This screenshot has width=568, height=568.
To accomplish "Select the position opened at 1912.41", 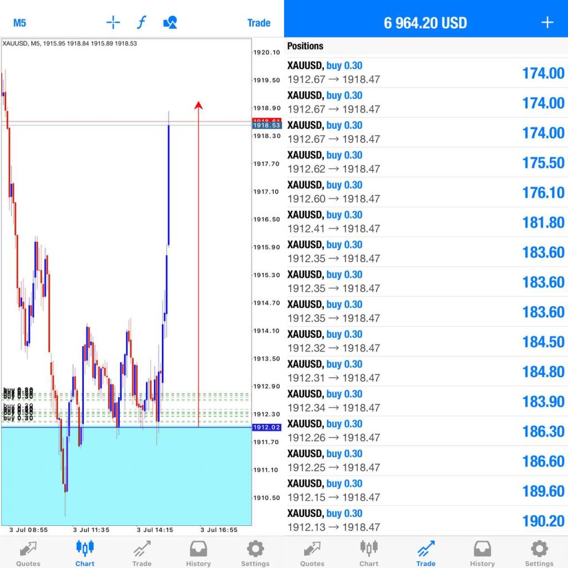I will point(425,222).
